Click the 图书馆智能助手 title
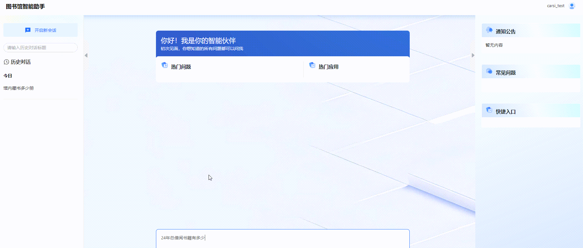 (25, 6)
